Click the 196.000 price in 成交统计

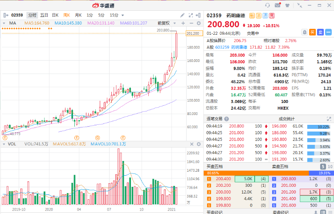[x=279, y=126]
